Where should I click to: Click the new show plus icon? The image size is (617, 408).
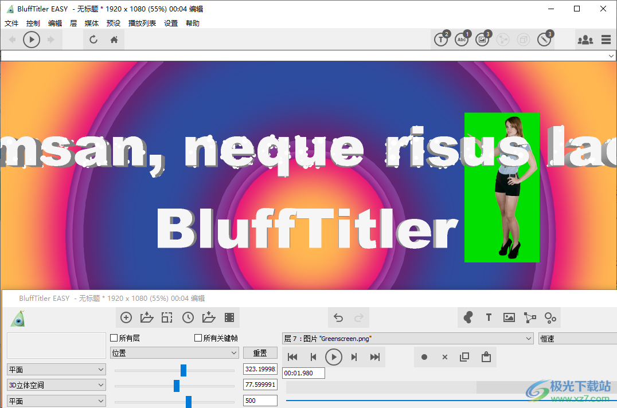point(126,317)
